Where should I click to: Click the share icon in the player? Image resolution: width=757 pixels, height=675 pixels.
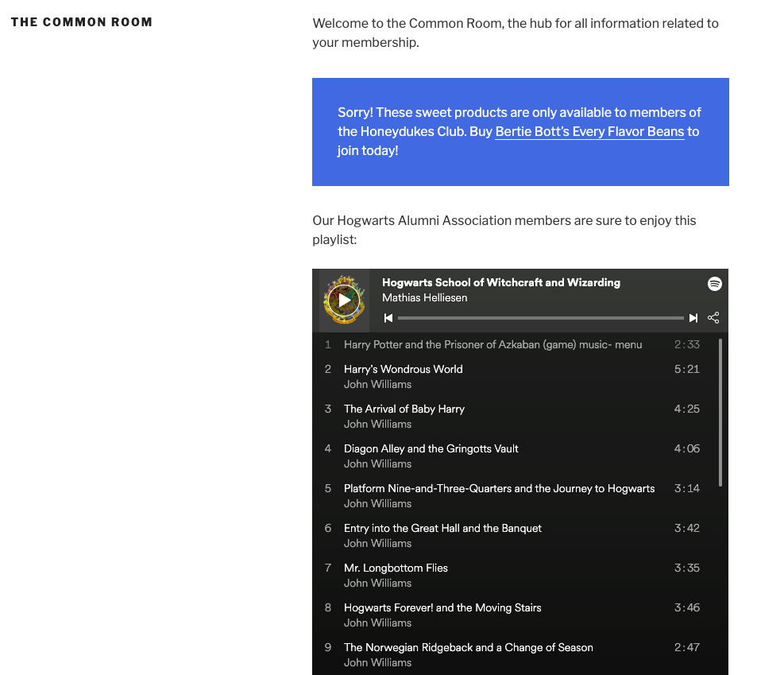point(713,318)
